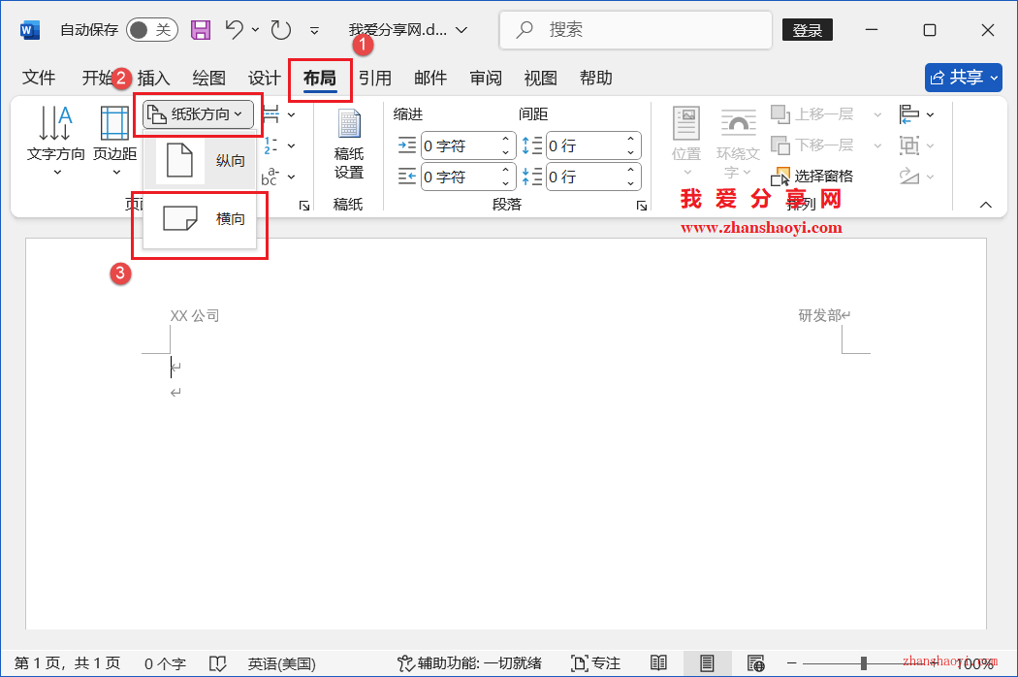Open the 页边距 margins tool

pos(115,141)
